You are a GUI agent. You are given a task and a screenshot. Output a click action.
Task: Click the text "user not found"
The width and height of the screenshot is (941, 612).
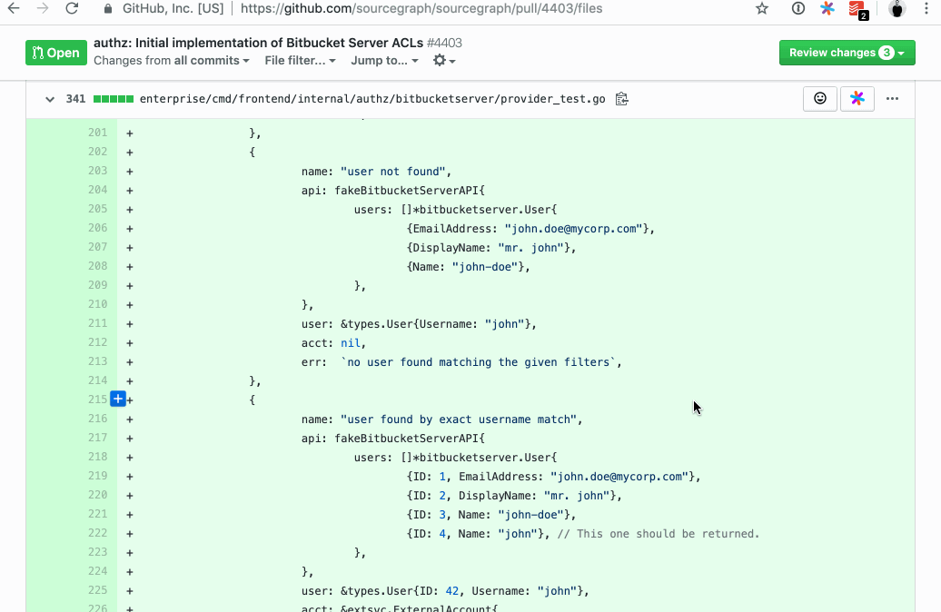[393, 172]
